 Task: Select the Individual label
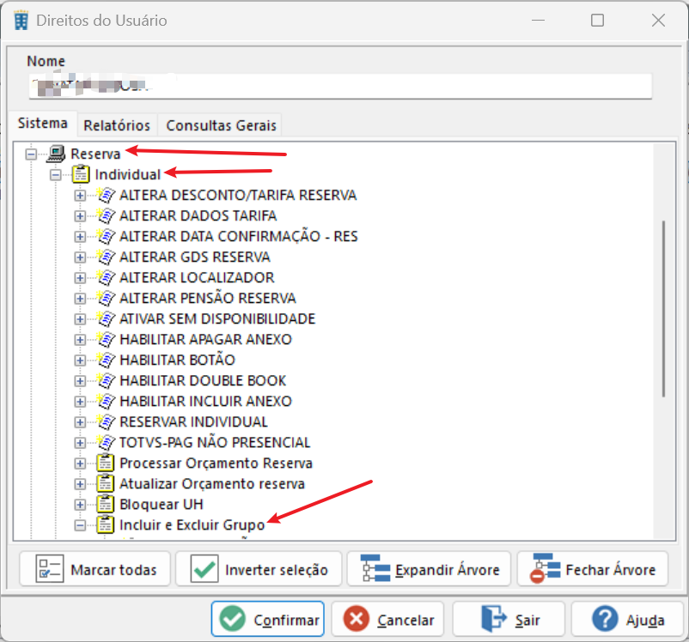(x=128, y=175)
